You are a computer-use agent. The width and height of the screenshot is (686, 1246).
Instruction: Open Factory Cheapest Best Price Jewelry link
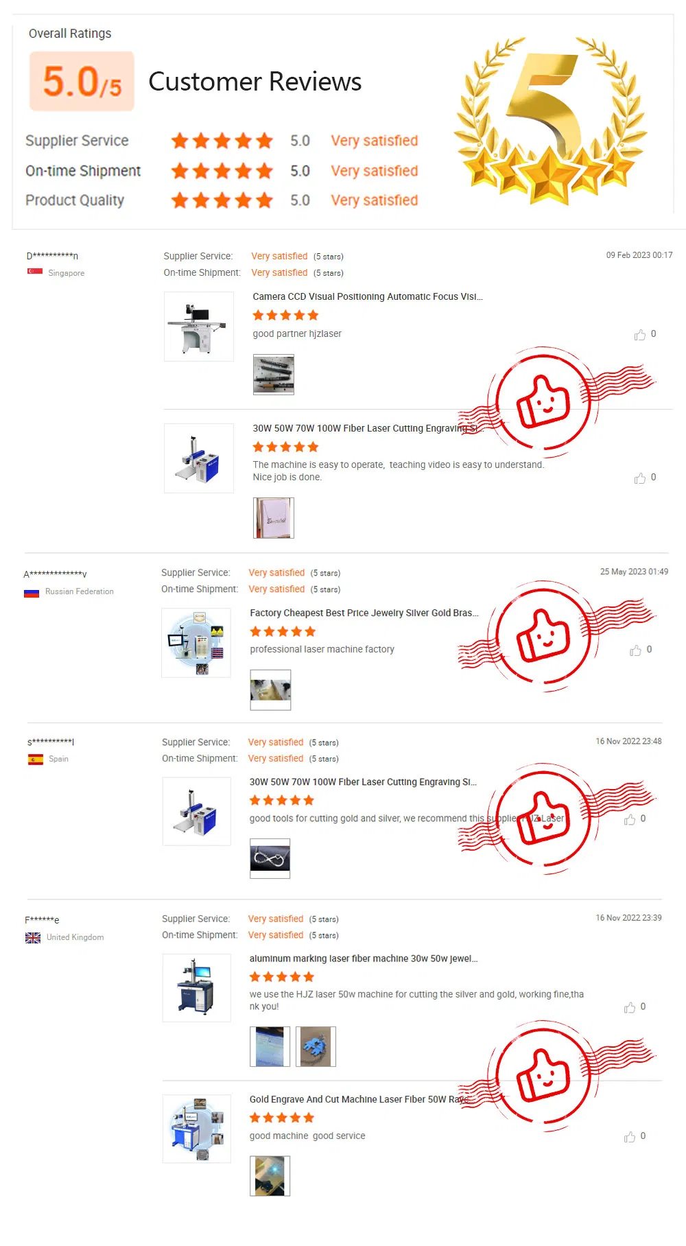tap(364, 613)
